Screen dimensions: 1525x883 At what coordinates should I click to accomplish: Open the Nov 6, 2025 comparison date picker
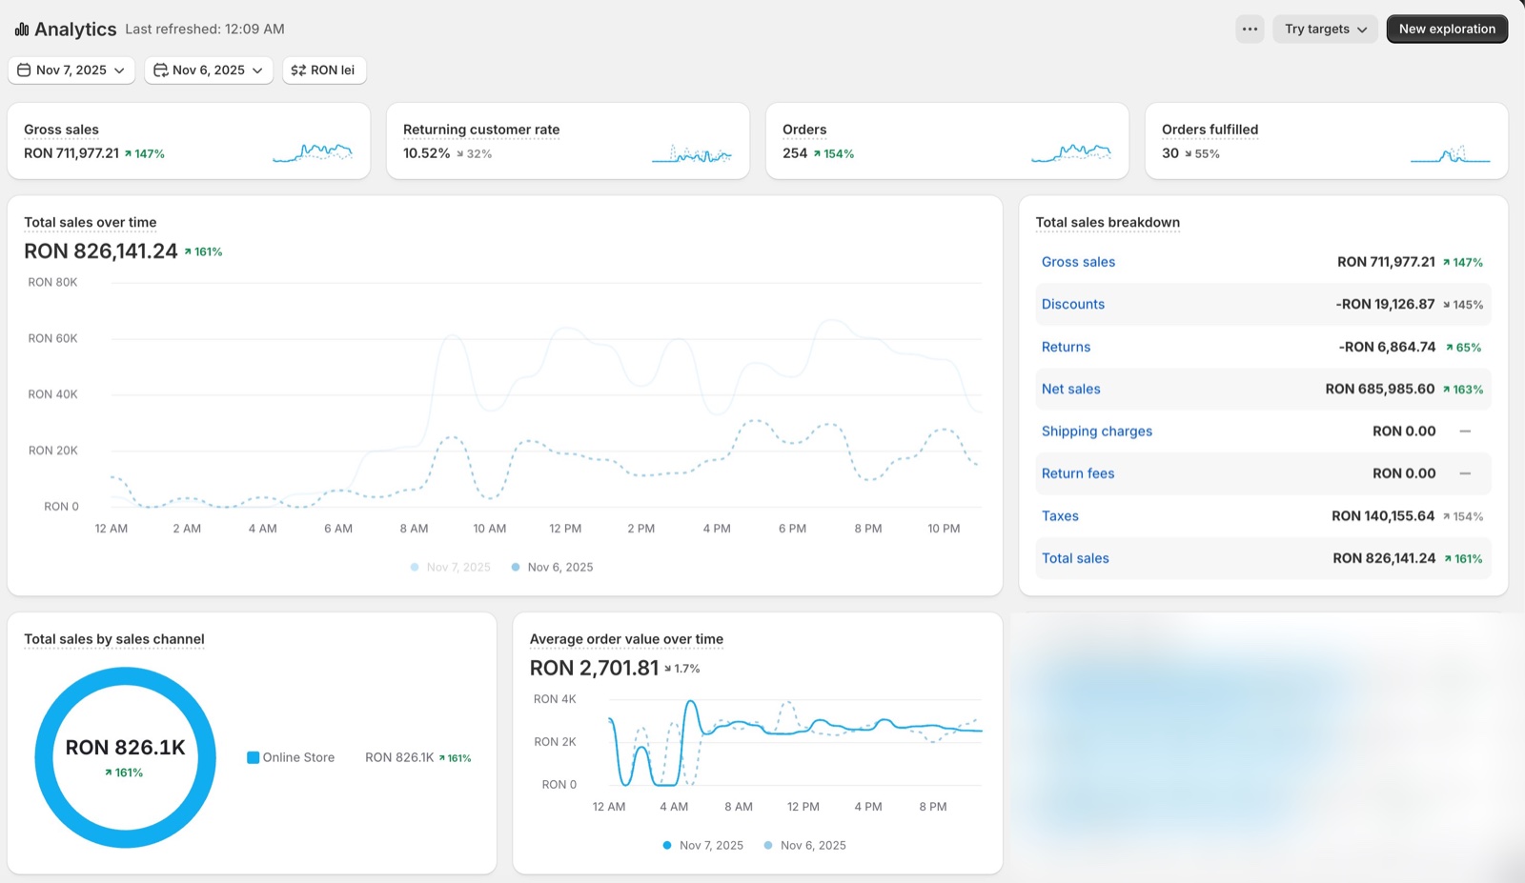[209, 70]
